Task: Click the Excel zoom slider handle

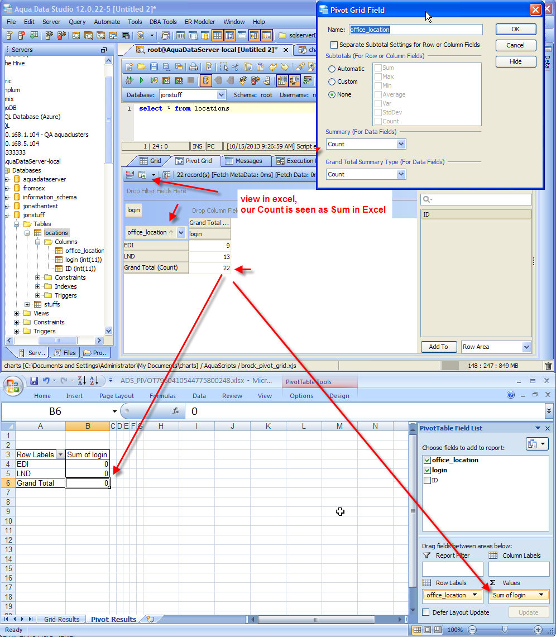Action: [x=505, y=630]
